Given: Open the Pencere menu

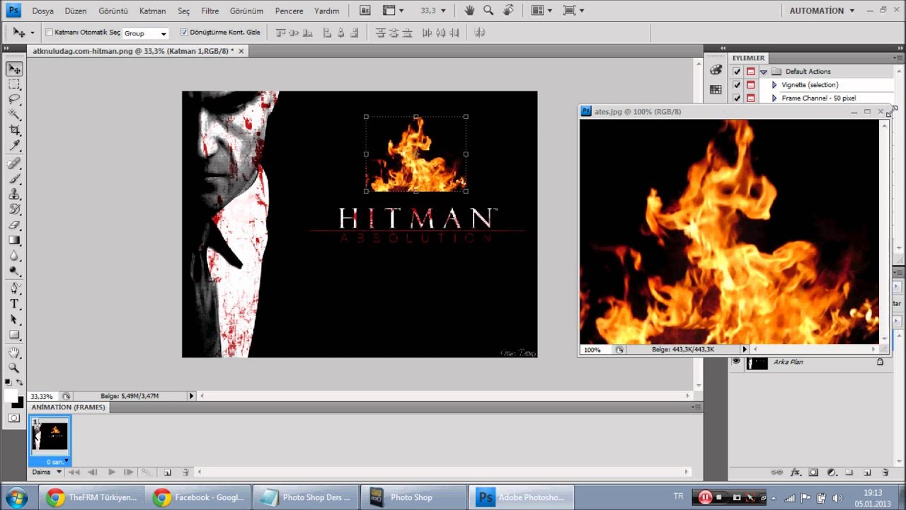Looking at the screenshot, I should point(289,11).
